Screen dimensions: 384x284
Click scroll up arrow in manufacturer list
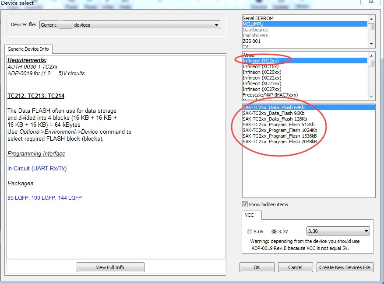pos(371,56)
